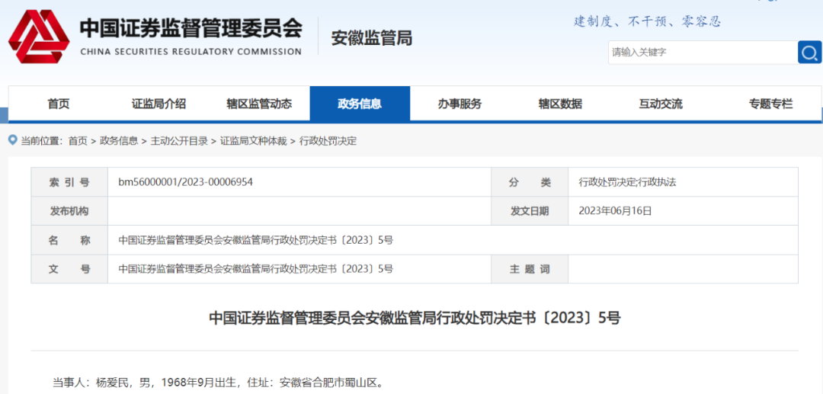Open 证监局文种体裁 breadcrumb link

[x=254, y=140]
